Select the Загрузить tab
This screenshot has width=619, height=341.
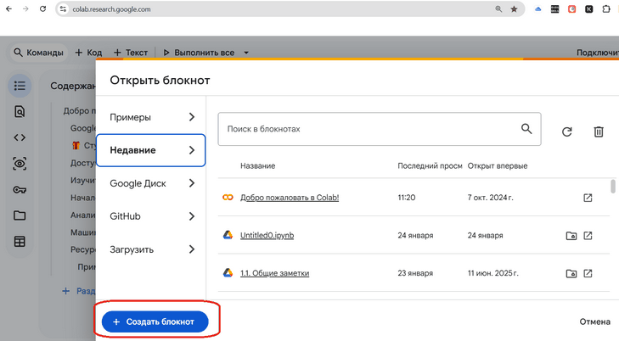point(151,249)
